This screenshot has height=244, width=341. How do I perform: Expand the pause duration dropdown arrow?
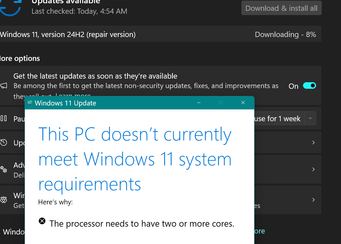coord(310,118)
